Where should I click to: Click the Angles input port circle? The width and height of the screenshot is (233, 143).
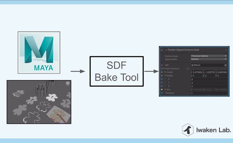[162, 76]
